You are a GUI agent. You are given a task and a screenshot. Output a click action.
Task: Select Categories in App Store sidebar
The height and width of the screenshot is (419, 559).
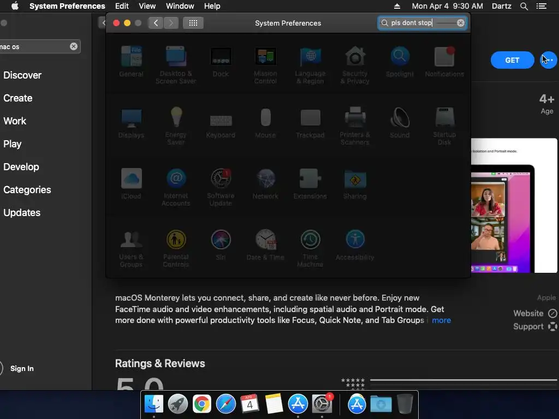(x=27, y=189)
